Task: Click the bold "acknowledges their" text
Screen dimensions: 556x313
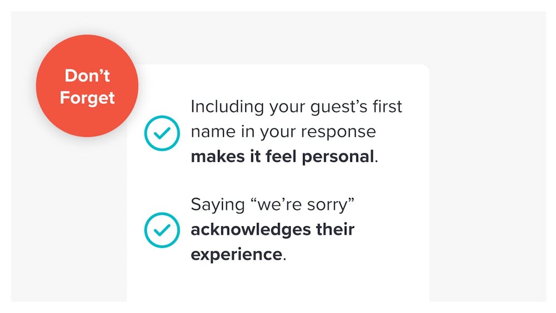Action: point(272,229)
